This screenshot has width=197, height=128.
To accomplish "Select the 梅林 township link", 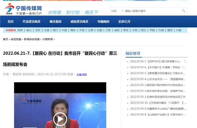I will click(73, 30).
